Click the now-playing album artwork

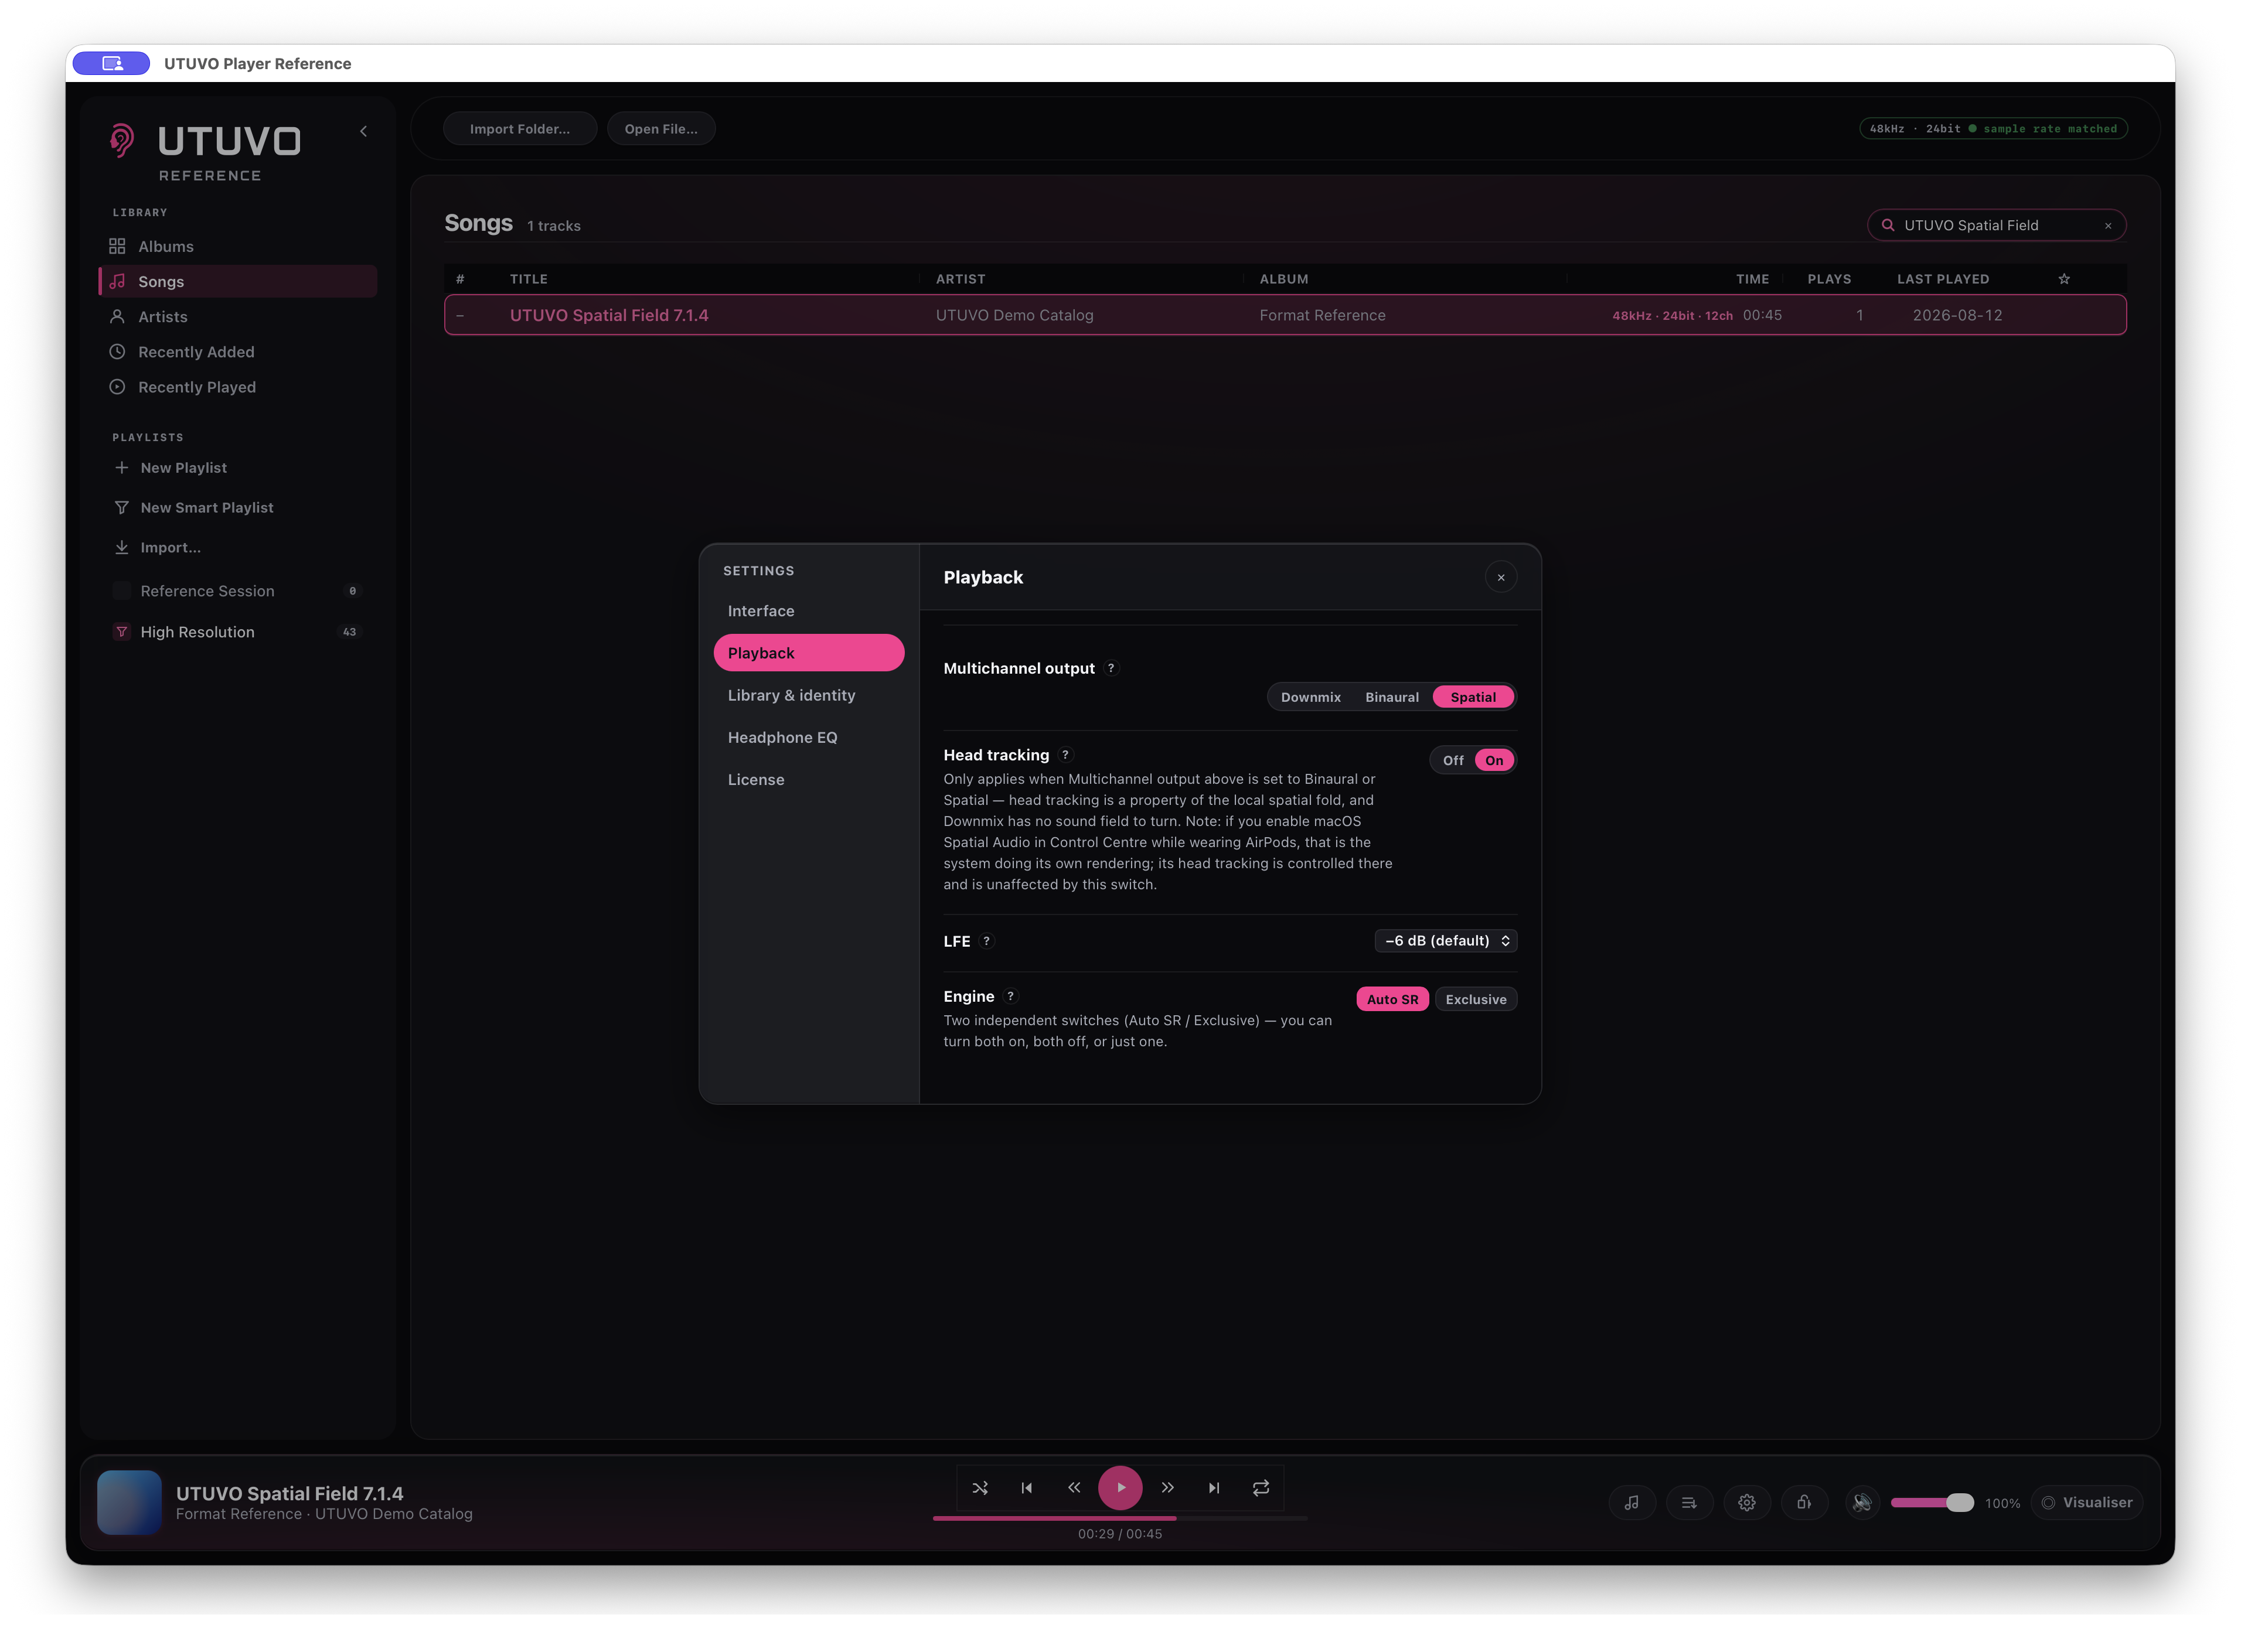(129, 1502)
